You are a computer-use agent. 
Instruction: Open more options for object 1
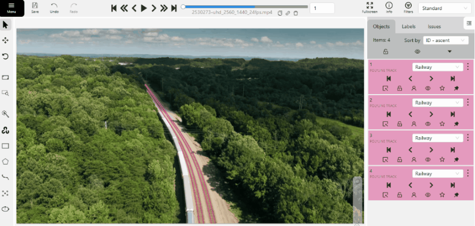click(x=468, y=66)
